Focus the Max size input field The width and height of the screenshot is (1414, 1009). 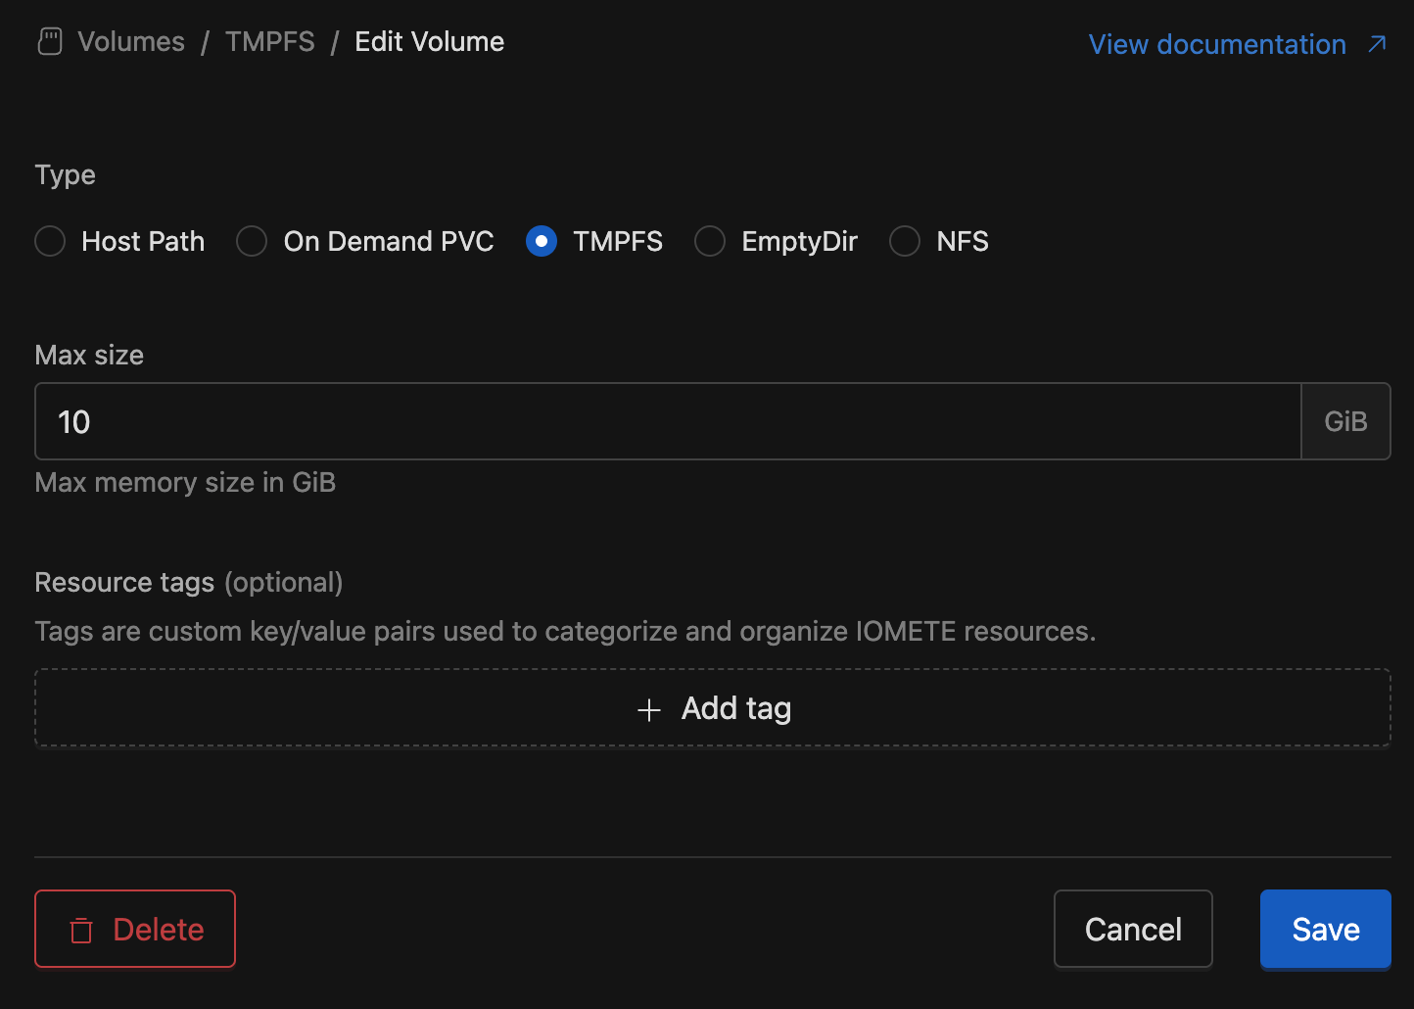(666, 421)
